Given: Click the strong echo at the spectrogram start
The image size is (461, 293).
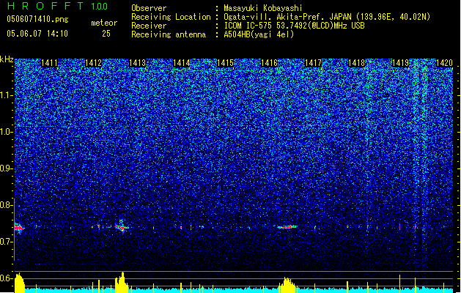Looking at the screenshot, I should 19,228.
